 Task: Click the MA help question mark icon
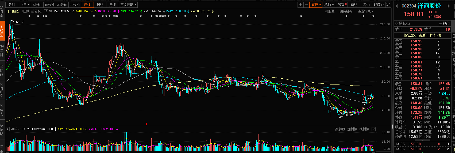tap(46, 11)
